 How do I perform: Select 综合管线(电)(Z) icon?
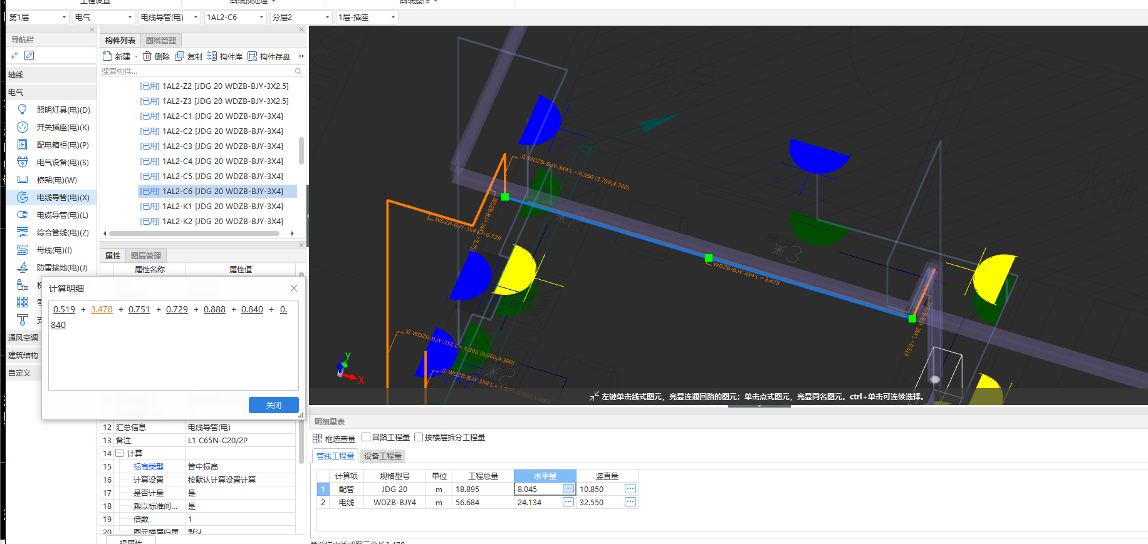pyautogui.click(x=23, y=232)
